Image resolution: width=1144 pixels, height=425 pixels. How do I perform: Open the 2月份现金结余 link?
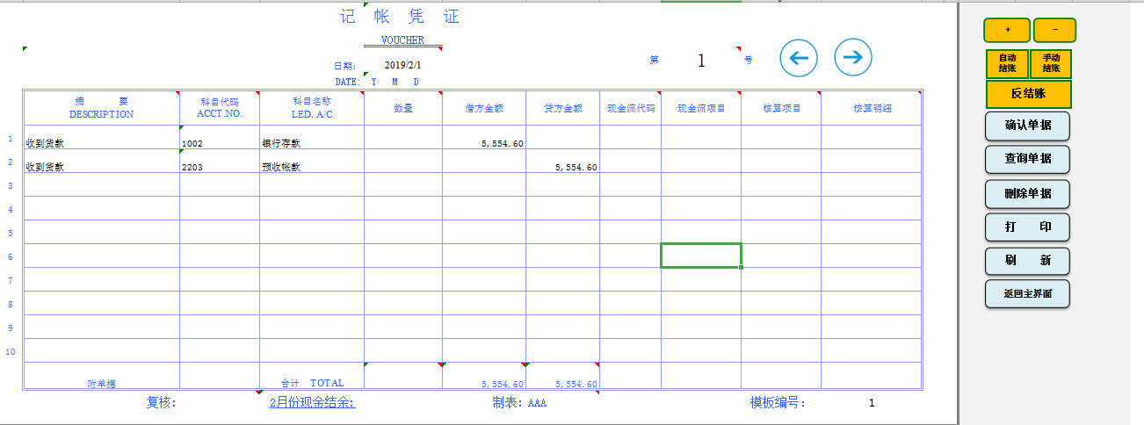click(312, 403)
